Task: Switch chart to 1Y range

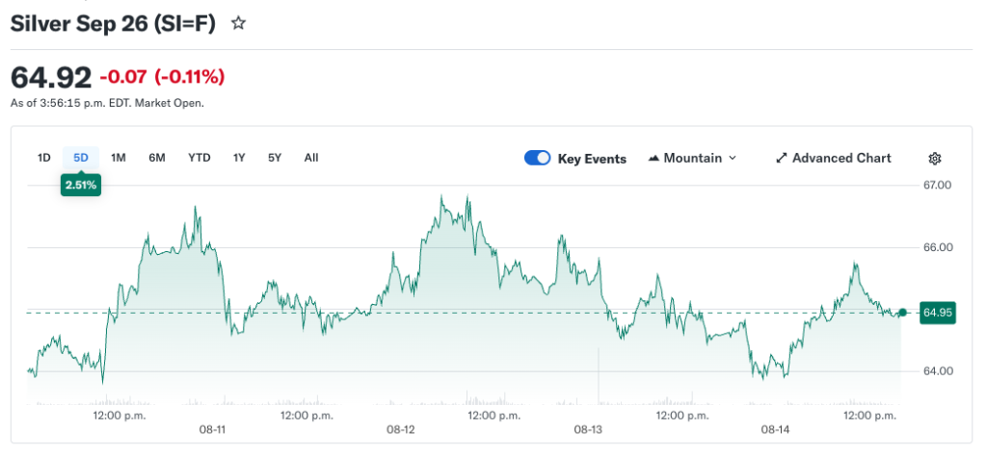Action: (239, 158)
